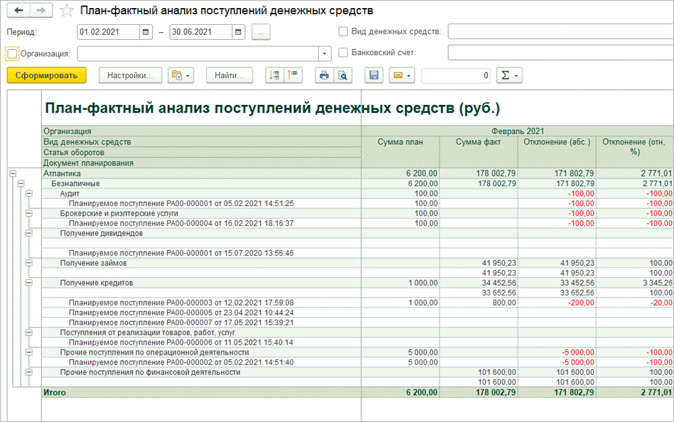Open print preview with magnifier icon
The width and height of the screenshot is (674, 422).
click(x=343, y=75)
